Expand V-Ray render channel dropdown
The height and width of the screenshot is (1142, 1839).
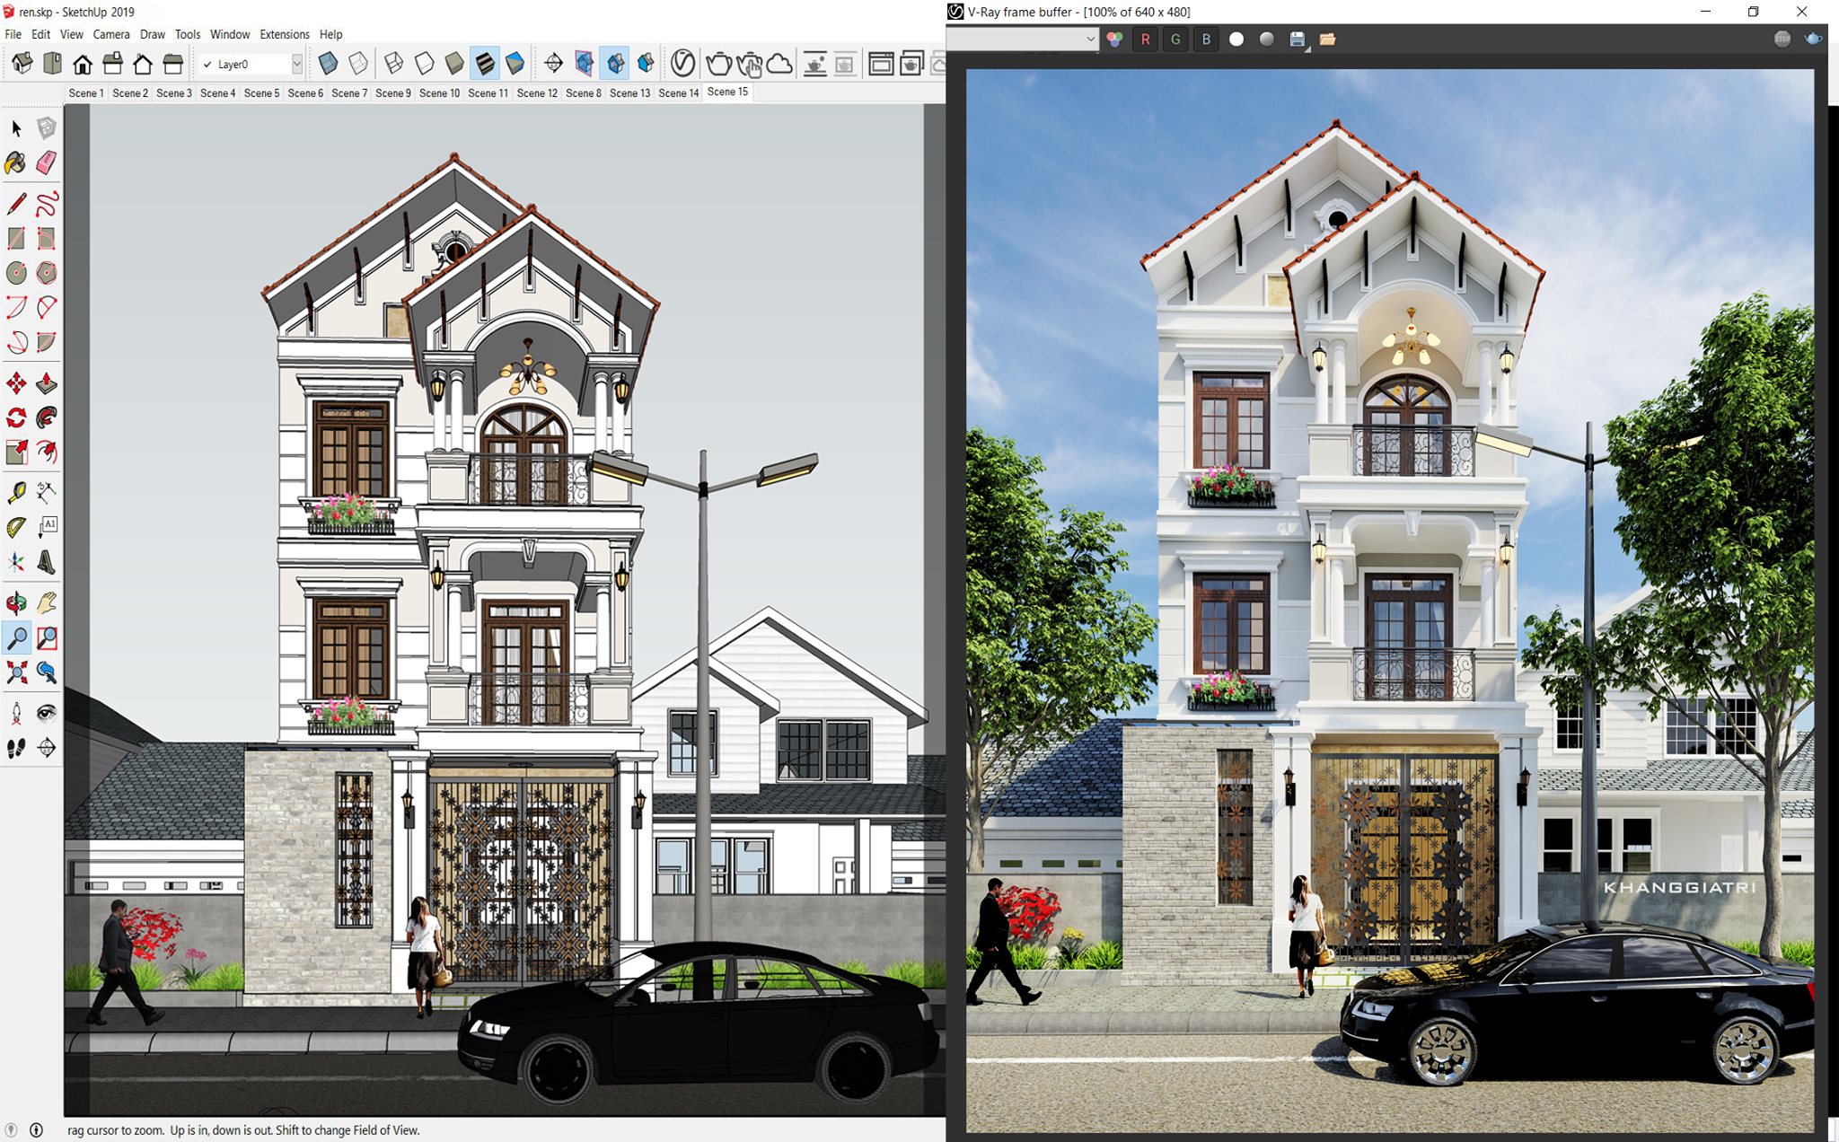tap(1090, 40)
